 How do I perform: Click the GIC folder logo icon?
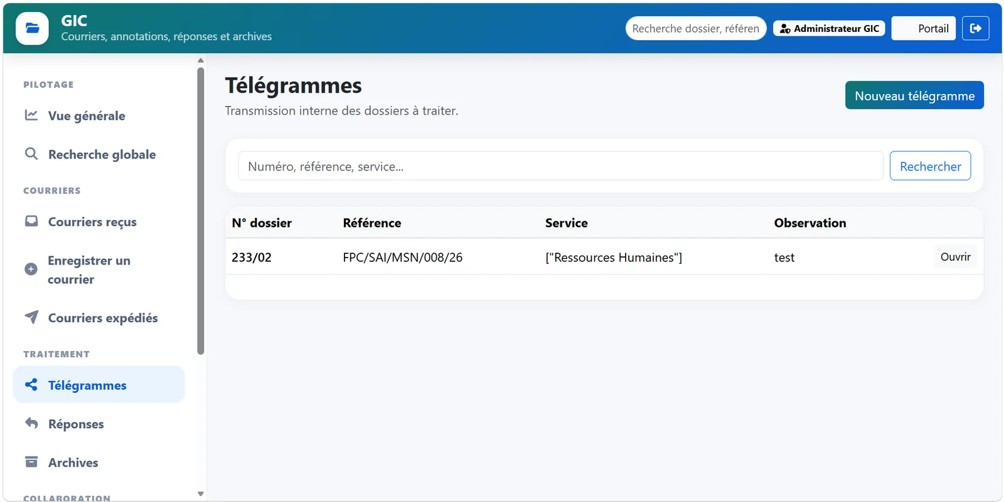(32, 28)
